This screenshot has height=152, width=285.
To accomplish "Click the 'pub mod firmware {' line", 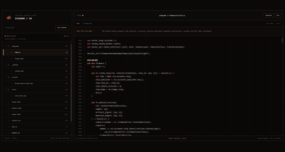I will coord(96,63).
